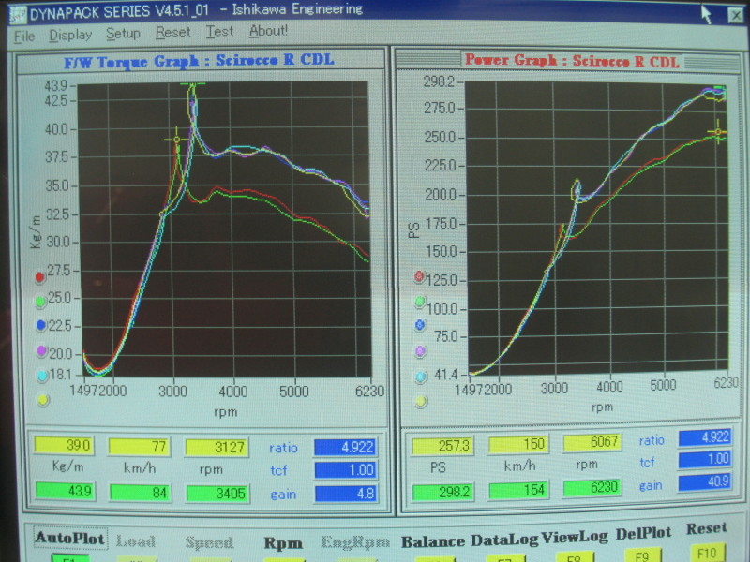Select purple plot in power graph
Viewport: 750px width, 562px height.
(x=420, y=351)
